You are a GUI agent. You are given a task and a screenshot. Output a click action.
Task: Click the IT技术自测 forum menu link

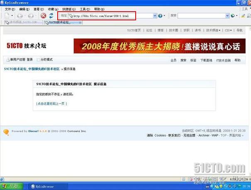223,60
